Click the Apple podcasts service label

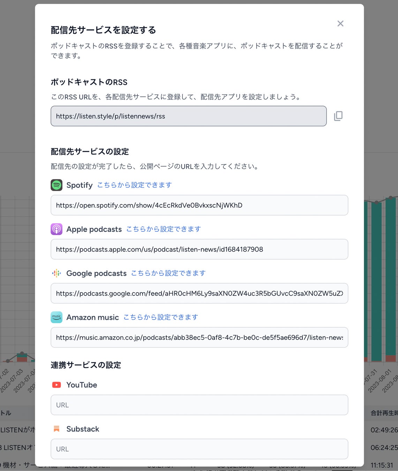point(94,229)
